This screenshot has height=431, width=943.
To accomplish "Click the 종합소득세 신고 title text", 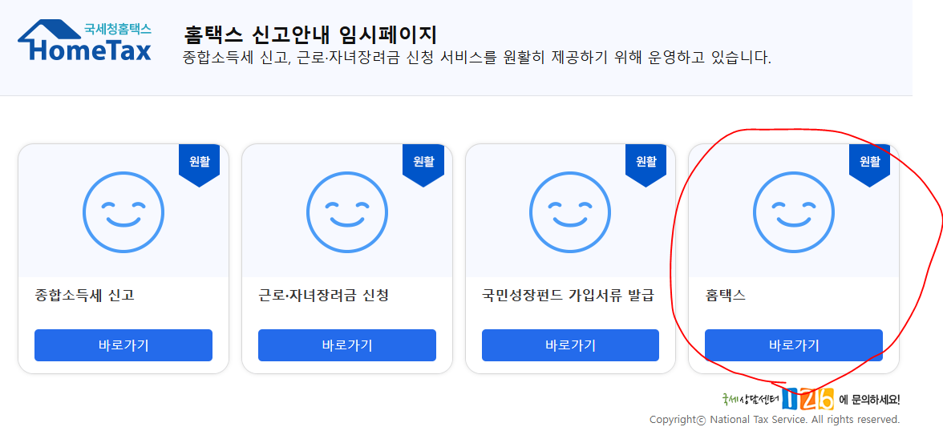I will pyautogui.click(x=84, y=296).
